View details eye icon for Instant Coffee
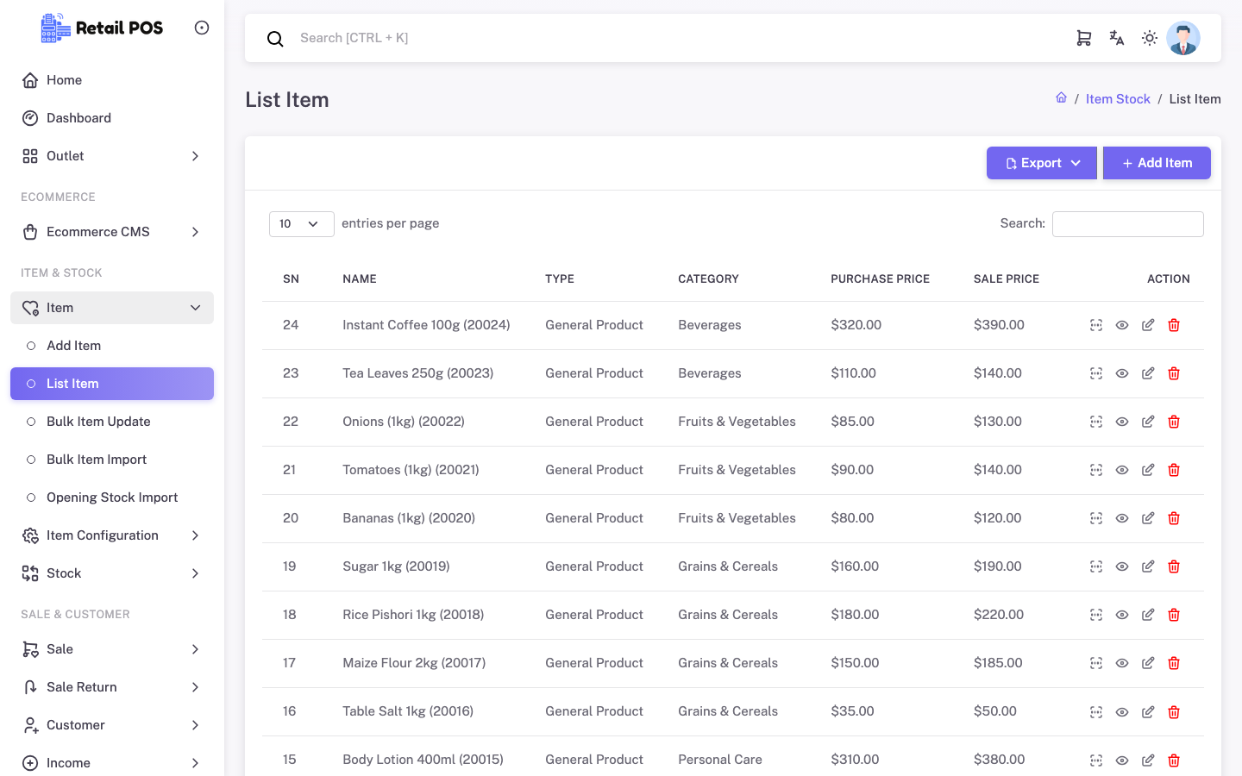This screenshot has height=776, width=1242. click(x=1122, y=325)
